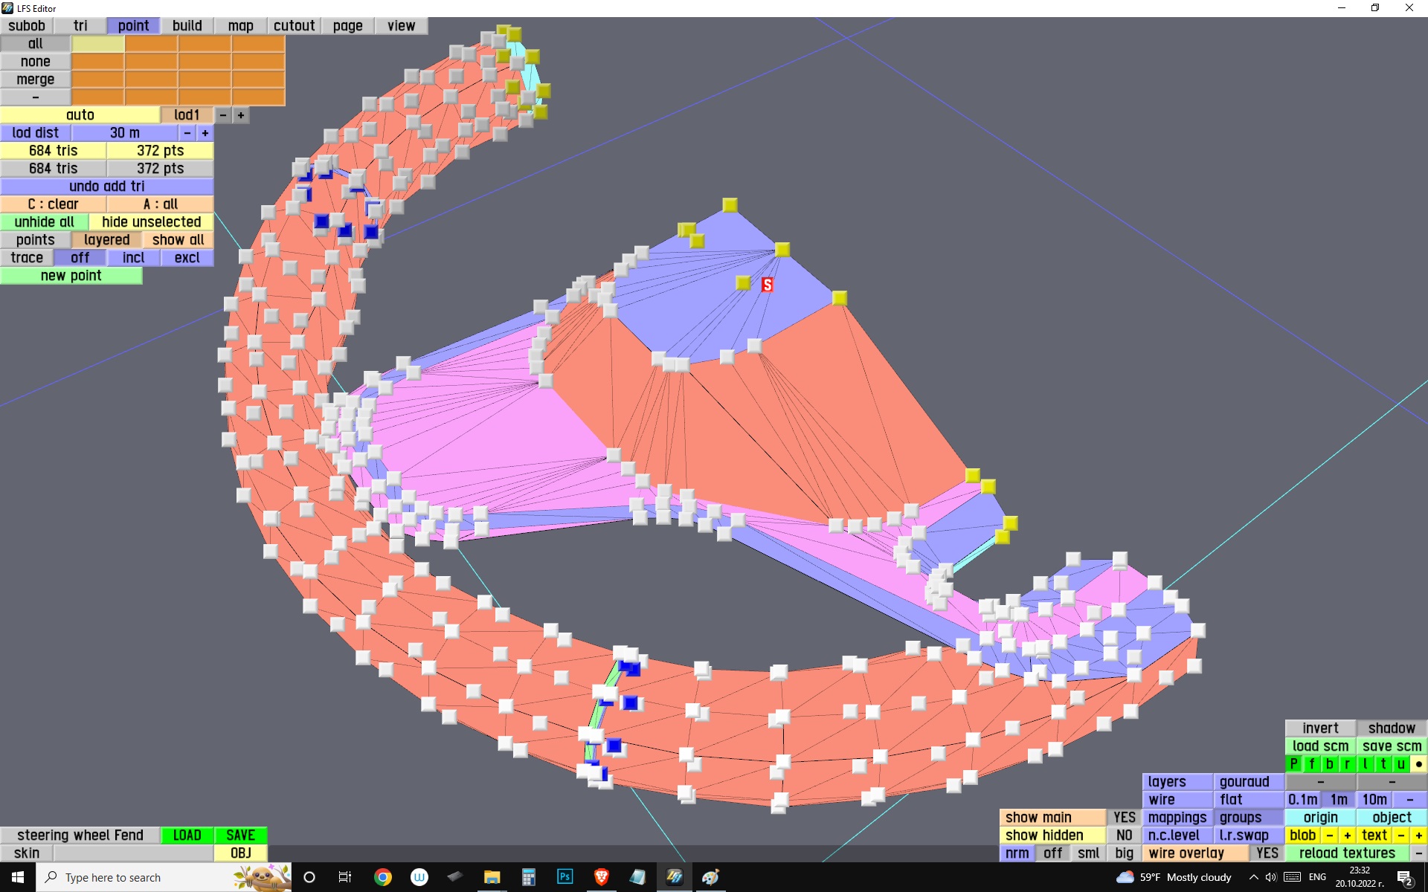Decrease text size with minus button

pos(1400,836)
